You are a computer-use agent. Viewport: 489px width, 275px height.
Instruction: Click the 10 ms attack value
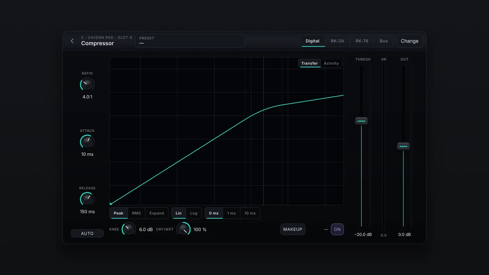pyautogui.click(x=87, y=154)
